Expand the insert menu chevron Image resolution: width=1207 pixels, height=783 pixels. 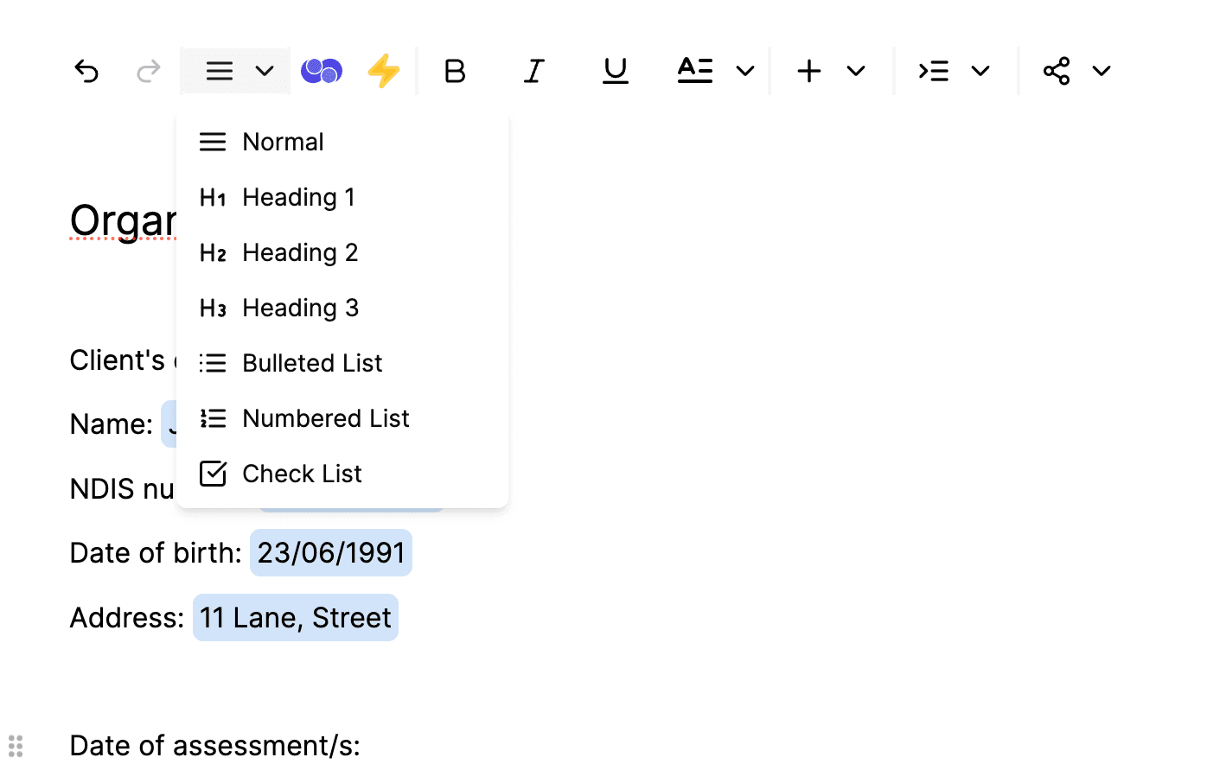coord(856,71)
